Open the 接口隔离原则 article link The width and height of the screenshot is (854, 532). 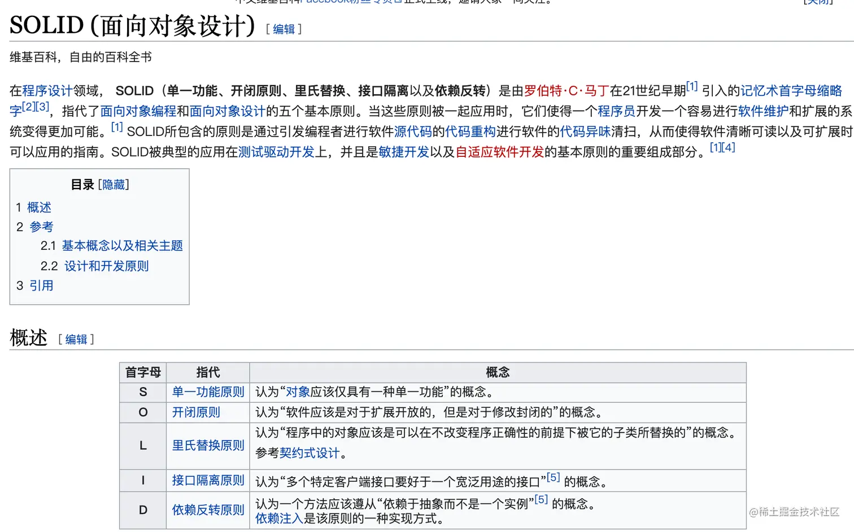[207, 480]
